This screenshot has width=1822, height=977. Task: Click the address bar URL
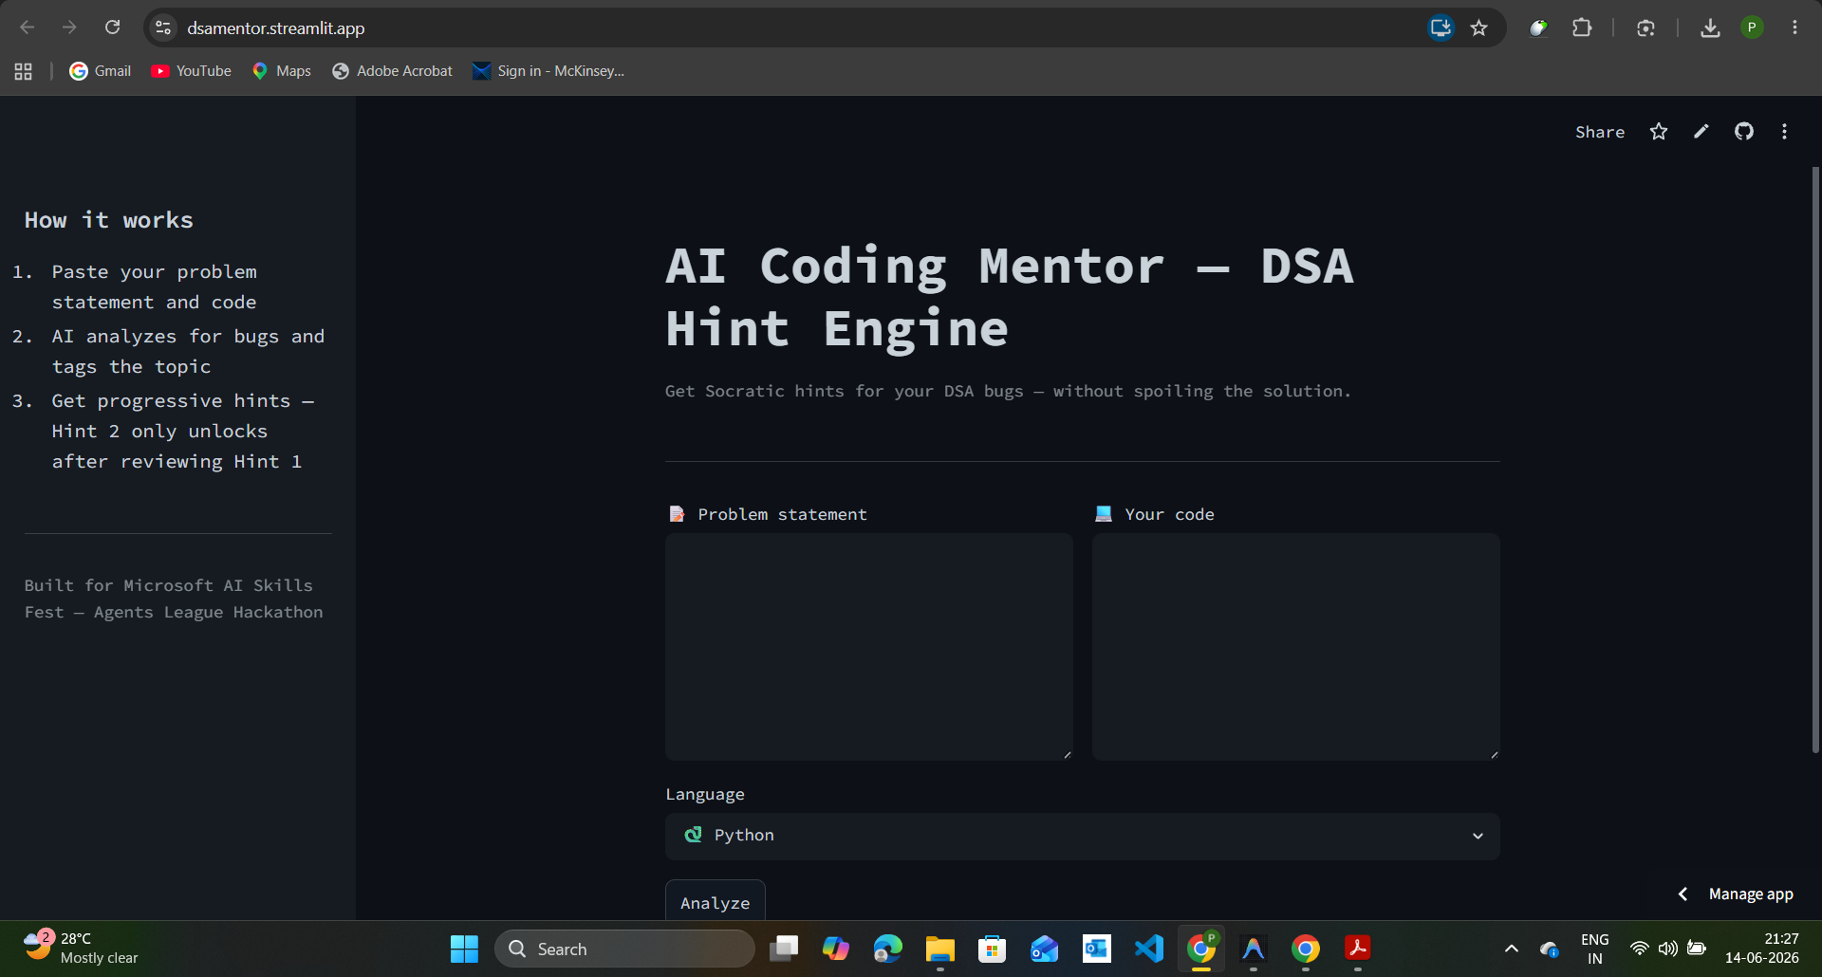[276, 28]
